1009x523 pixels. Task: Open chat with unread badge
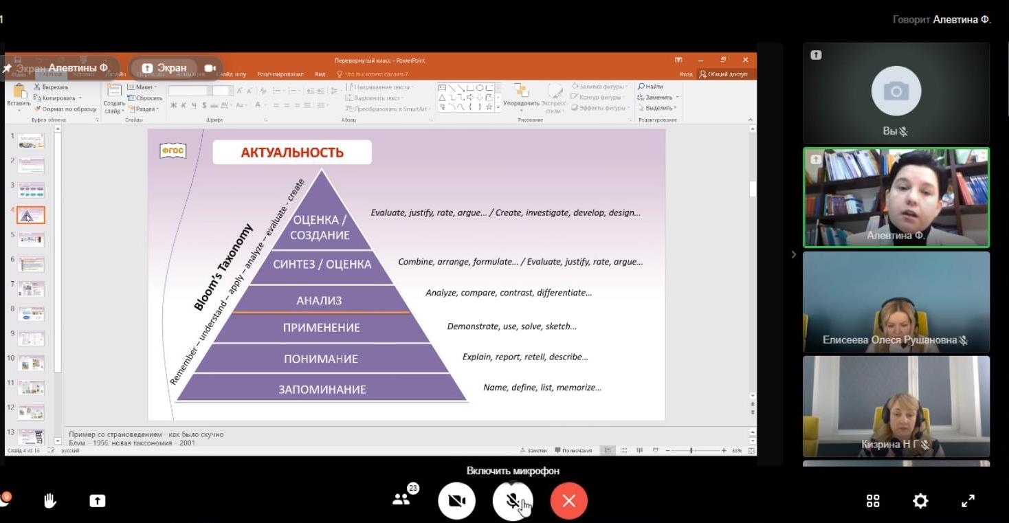(x=4, y=500)
